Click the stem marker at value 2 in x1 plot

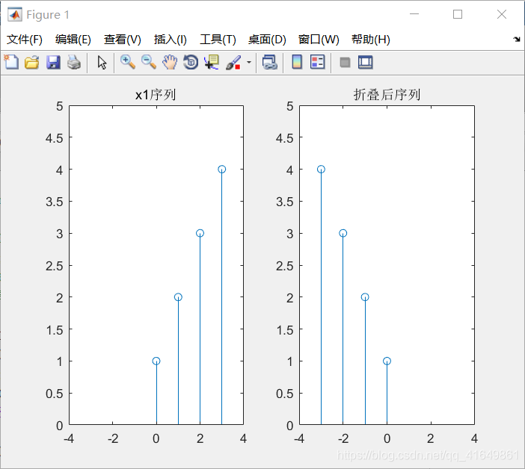click(x=178, y=296)
